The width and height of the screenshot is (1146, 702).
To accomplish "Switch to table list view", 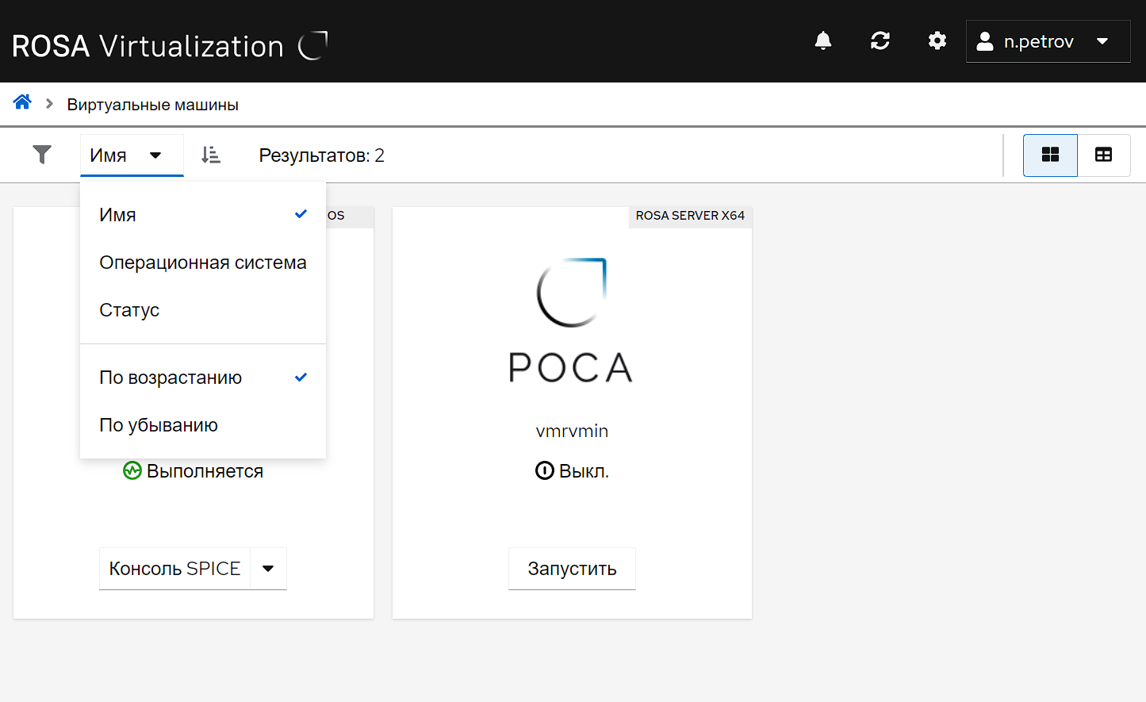I will click(1103, 155).
